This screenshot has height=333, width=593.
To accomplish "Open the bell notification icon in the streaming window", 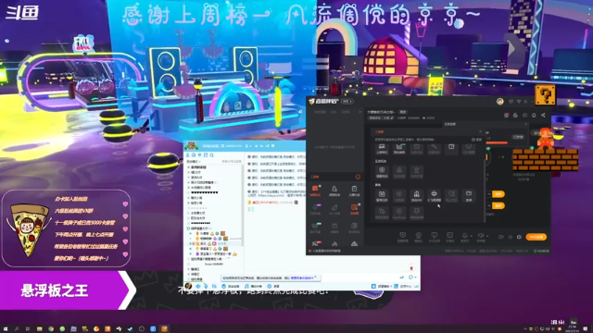I will click(534, 115).
